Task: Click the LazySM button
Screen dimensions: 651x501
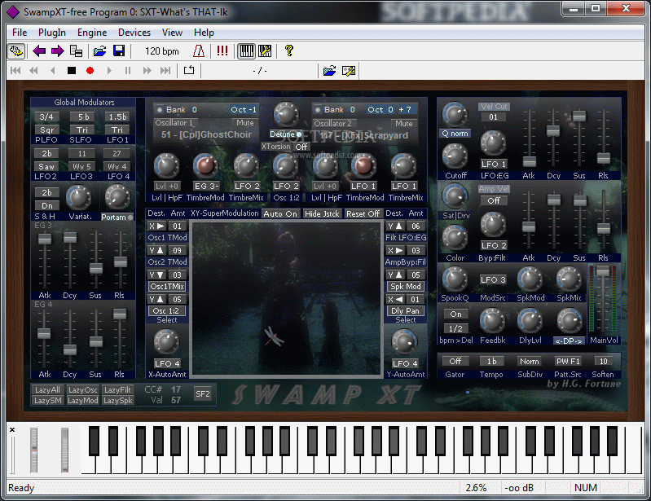Action: [48, 400]
